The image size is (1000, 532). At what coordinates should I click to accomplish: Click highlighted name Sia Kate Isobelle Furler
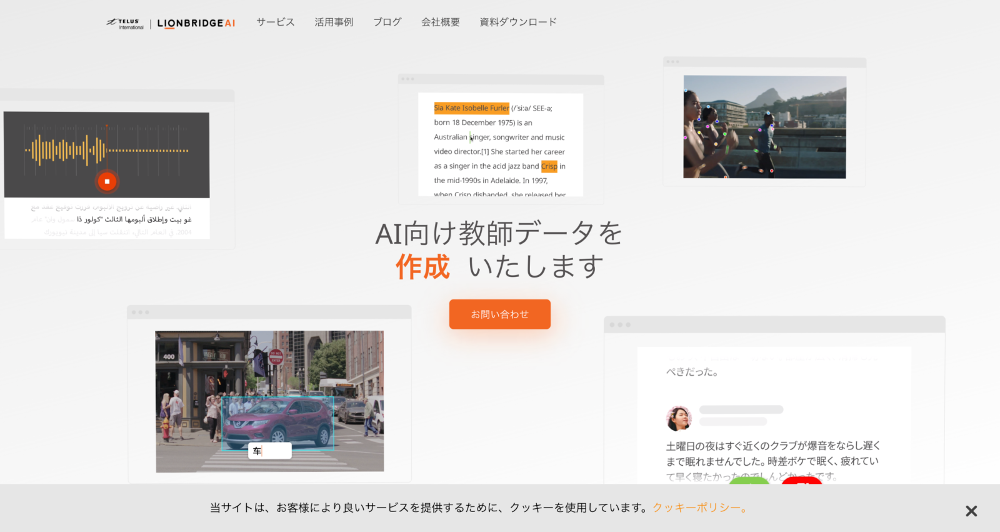point(472,108)
